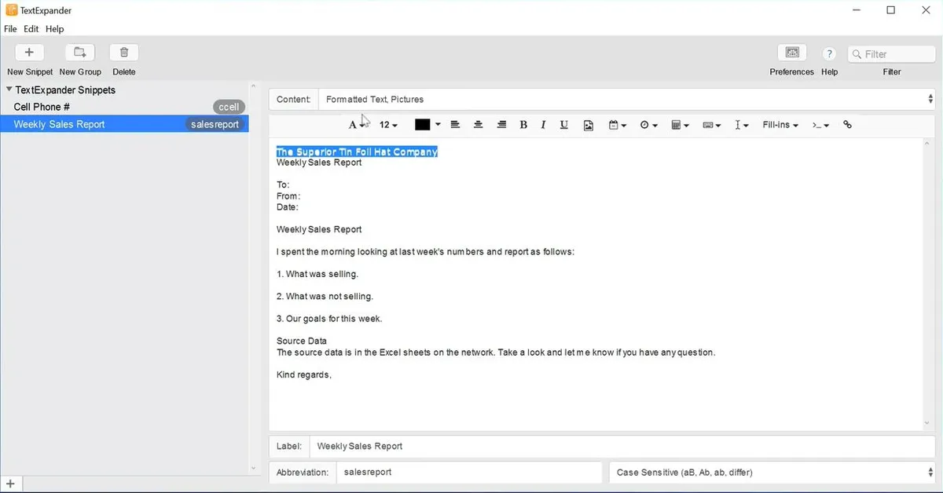Image resolution: width=943 pixels, height=493 pixels.
Task: Collapse the TextExpander Snippets group
Action: pyautogui.click(x=9, y=89)
